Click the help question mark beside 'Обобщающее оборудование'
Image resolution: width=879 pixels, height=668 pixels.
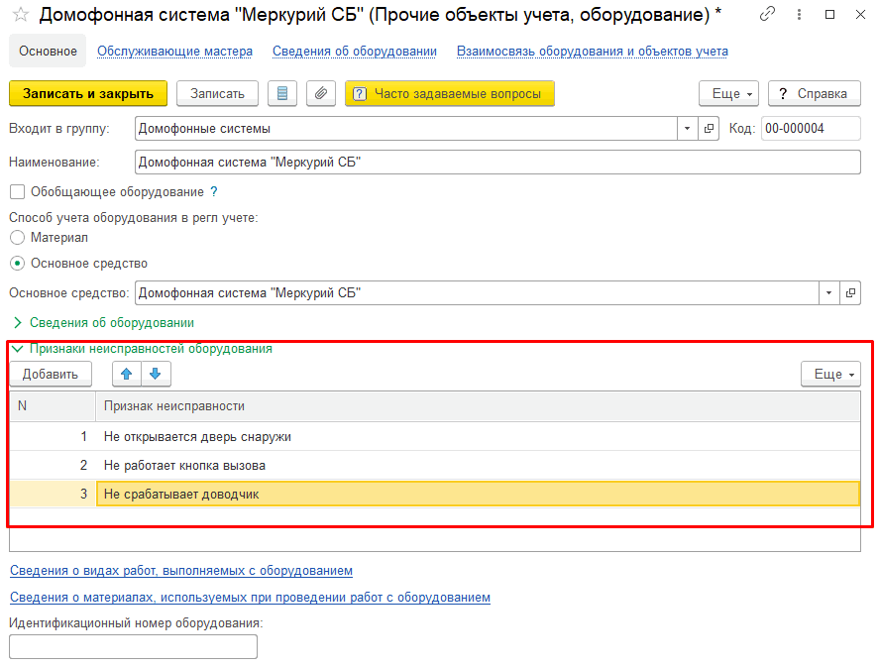click(x=214, y=192)
